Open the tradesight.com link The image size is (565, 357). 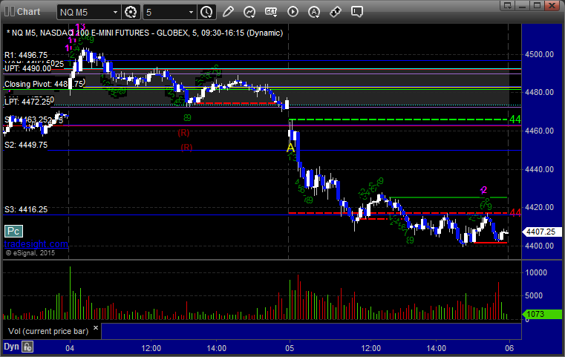36,244
